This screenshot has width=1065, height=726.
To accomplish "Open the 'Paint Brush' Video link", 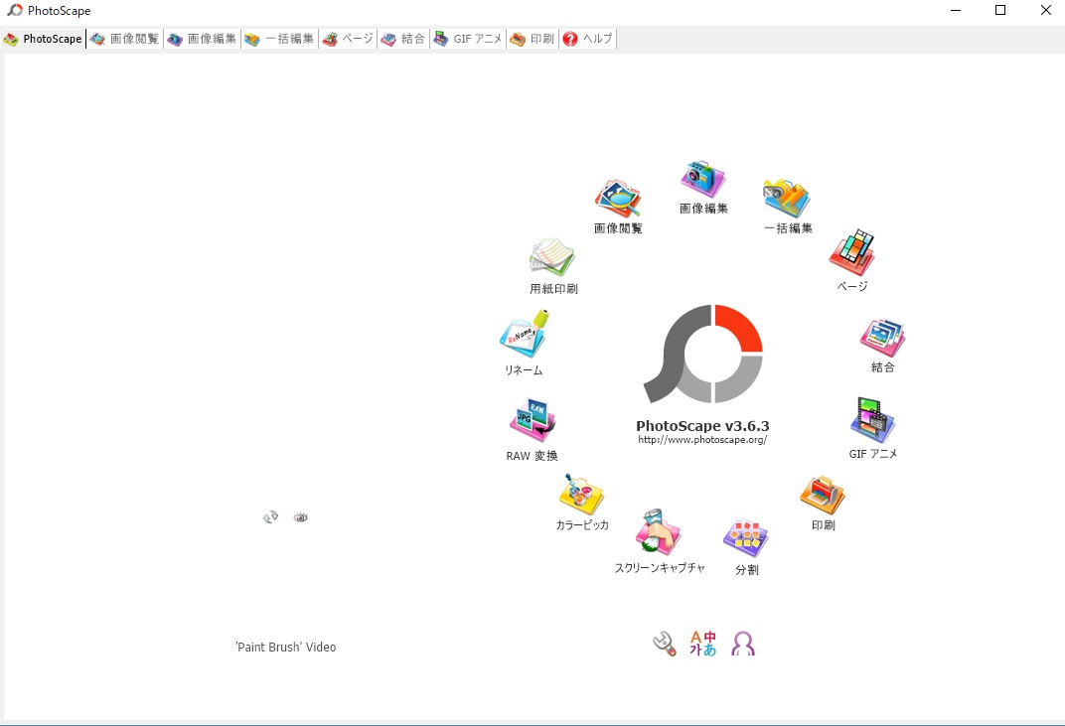I will 286,648.
